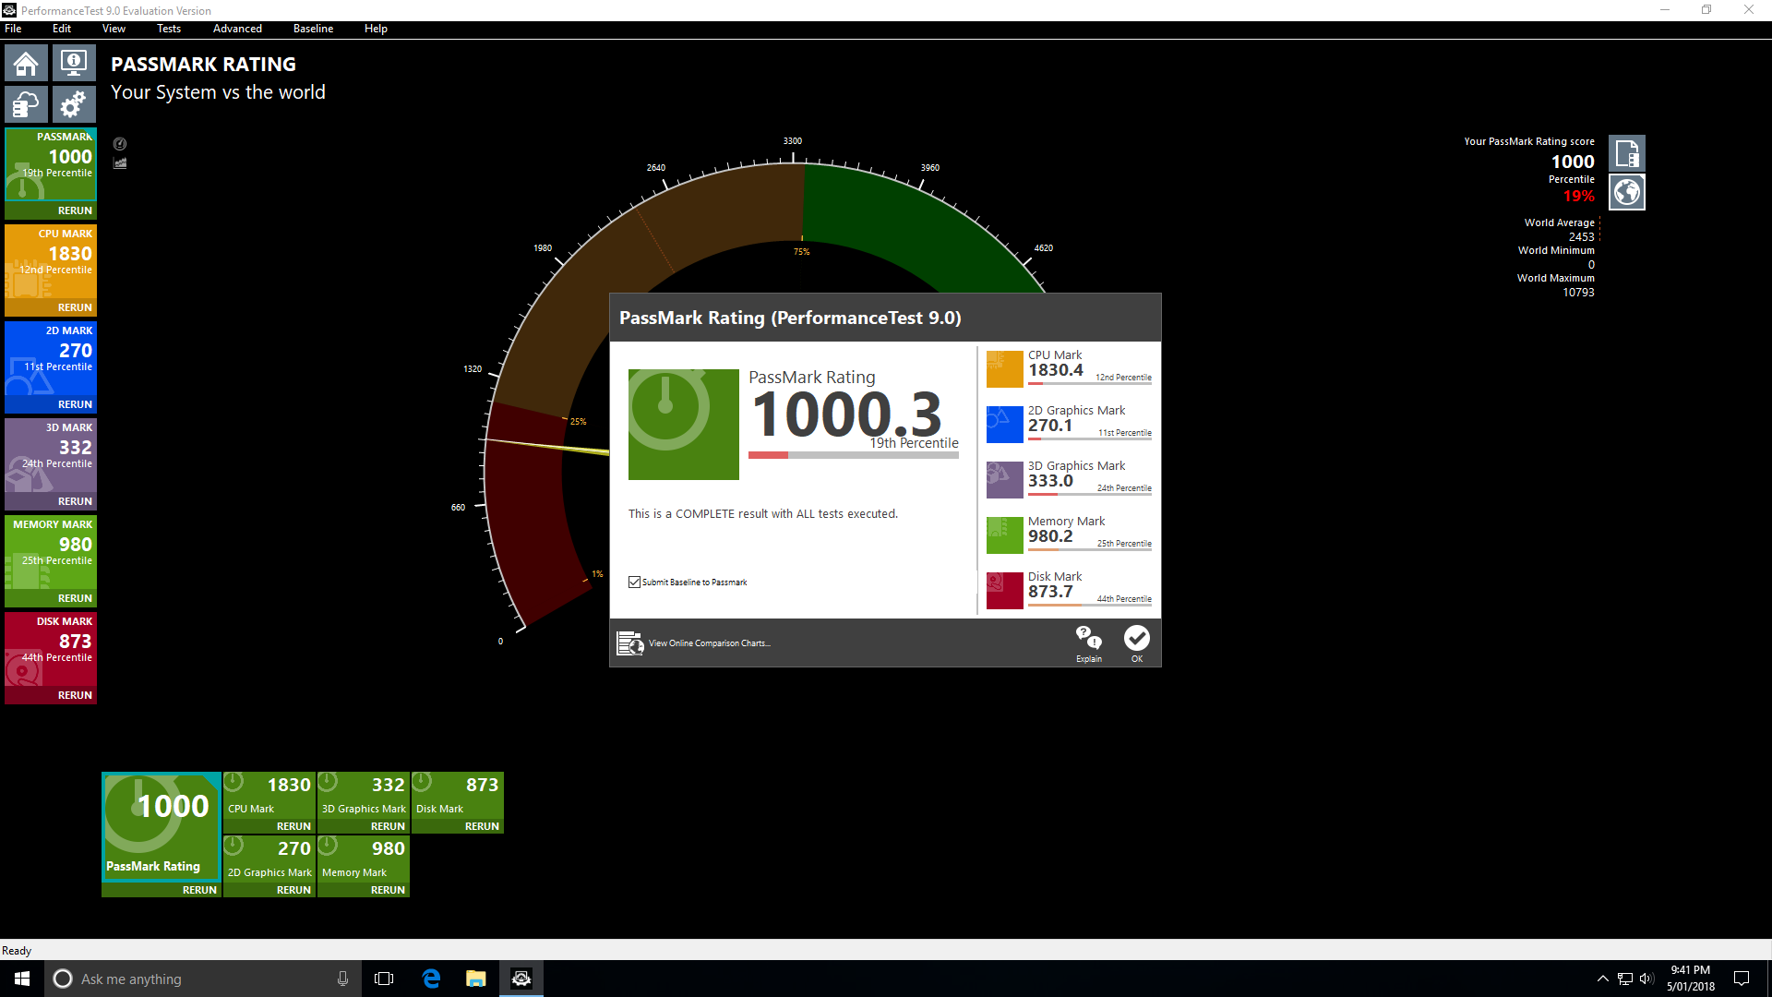Click the CPU Mark 1830 sidebar tile
The image size is (1772, 997).
51,261
